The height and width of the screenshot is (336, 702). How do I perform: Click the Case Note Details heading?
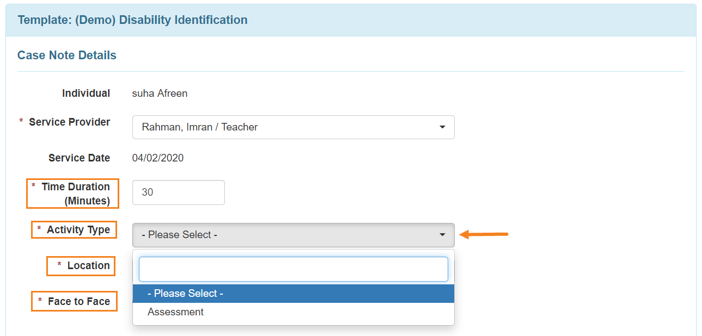(x=67, y=55)
